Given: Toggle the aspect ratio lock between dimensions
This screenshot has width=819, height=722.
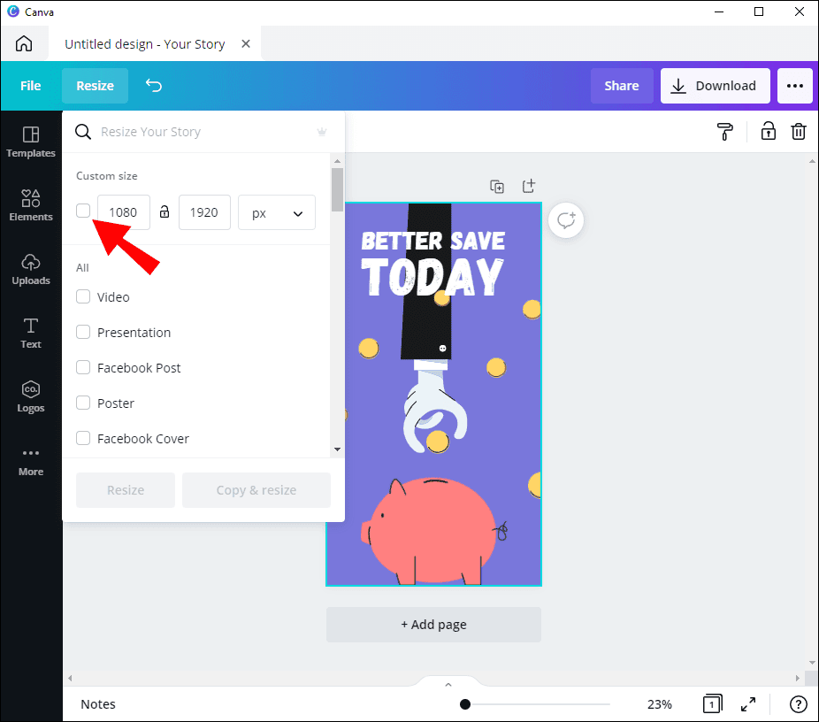Looking at the screenshot, I should point(165,212).
